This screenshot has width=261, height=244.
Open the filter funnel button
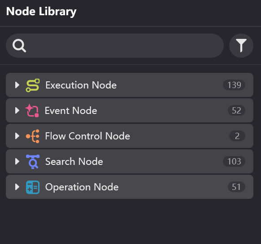(241, 46)
